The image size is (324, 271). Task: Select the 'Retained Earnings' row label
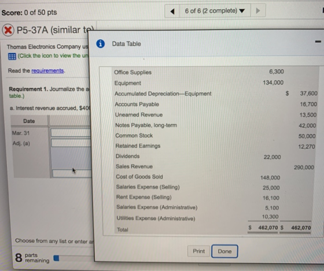[138, 146]
